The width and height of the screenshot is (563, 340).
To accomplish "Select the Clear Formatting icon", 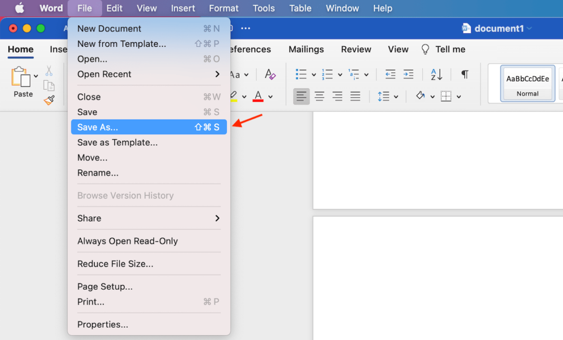I will 270,74.
